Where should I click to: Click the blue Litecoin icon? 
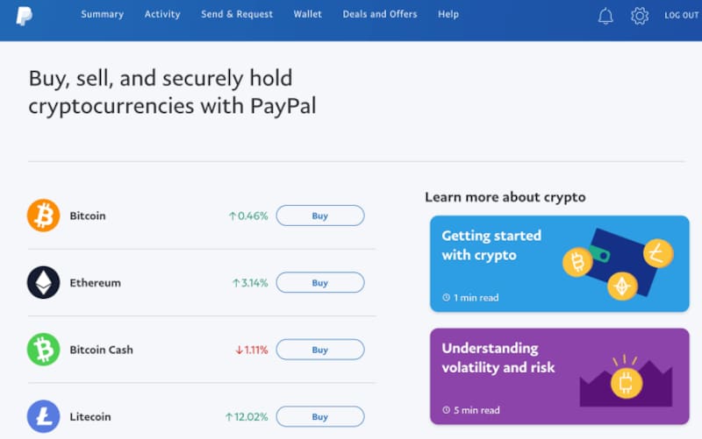click(x=43, y=416)
